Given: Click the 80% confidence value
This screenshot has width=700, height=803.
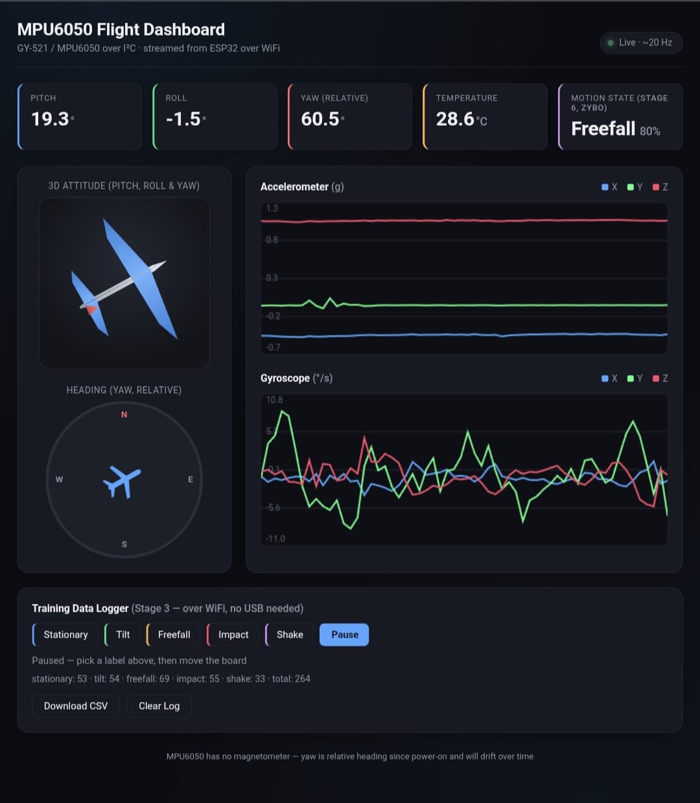Looking at the screenshot, I should click(650, 131).
